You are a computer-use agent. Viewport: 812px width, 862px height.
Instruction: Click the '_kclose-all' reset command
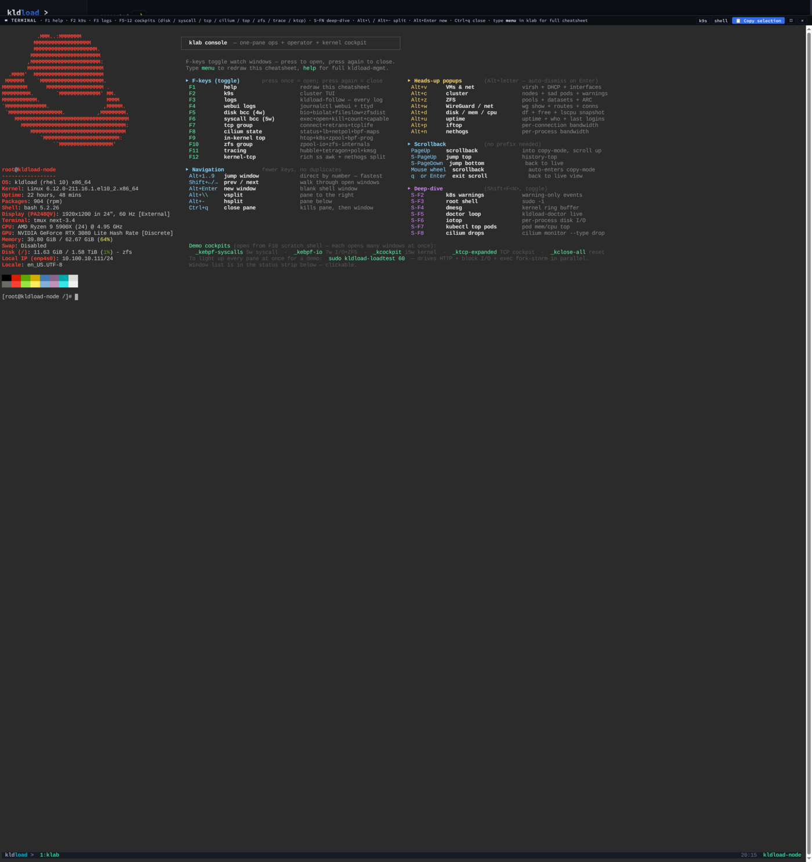568,252
